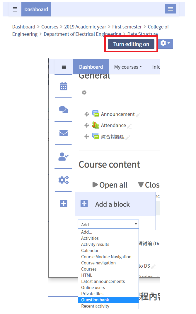The image size is (196, 314).
Task: Toggle the top-left hamburger navigation drawer
Action: pyautogui.click(x=15, y=9)
